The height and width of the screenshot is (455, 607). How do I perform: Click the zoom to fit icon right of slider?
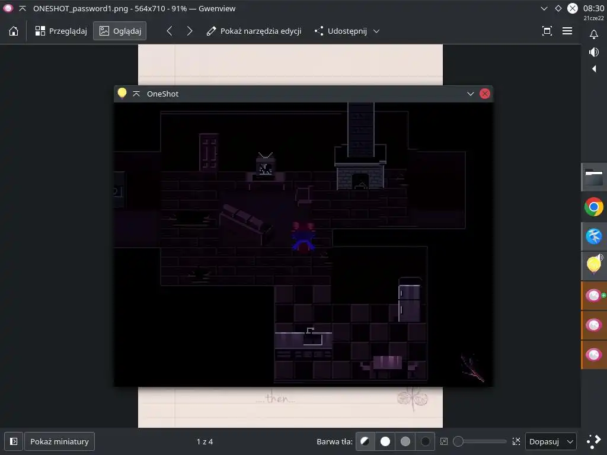click(516, 441)
